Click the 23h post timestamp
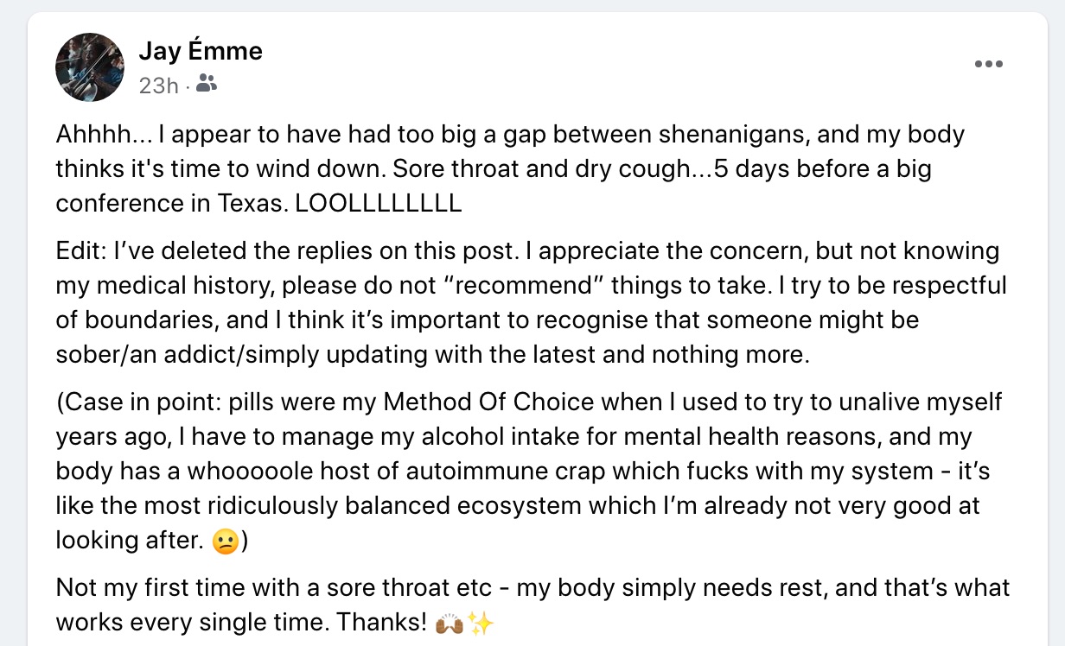The image size is (1065, 646). (158, 85)
